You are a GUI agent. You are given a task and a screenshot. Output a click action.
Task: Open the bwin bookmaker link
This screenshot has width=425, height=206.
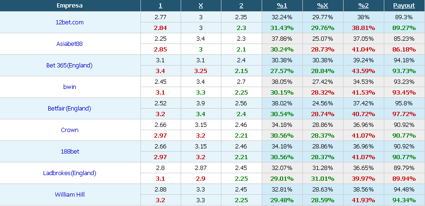click(x=69, y=87)
